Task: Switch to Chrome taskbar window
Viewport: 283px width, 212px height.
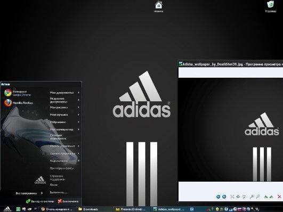Action: 57,209
